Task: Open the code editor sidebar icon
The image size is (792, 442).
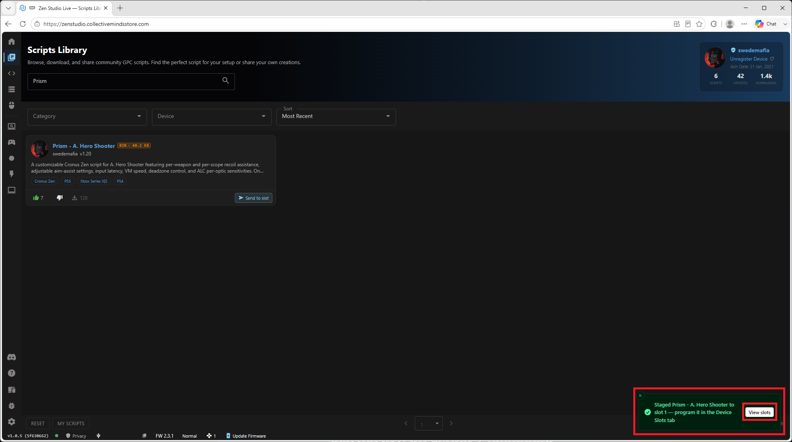Action: pos(12,73)
